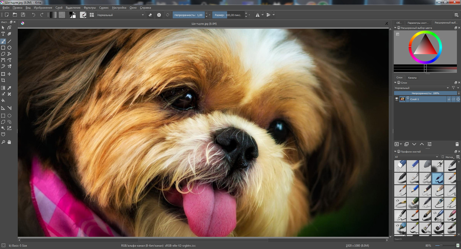Toggle vertical mirror mode button
The height and width of the screenshot is (249, 461).
point(269,15)
